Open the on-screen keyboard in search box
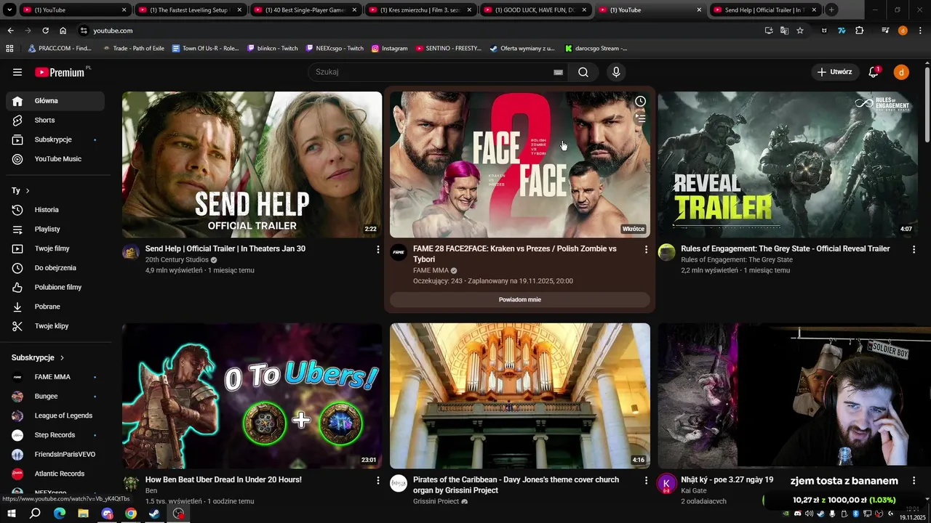The height and width of the screenshot is (523, 931). pos(558,72)
